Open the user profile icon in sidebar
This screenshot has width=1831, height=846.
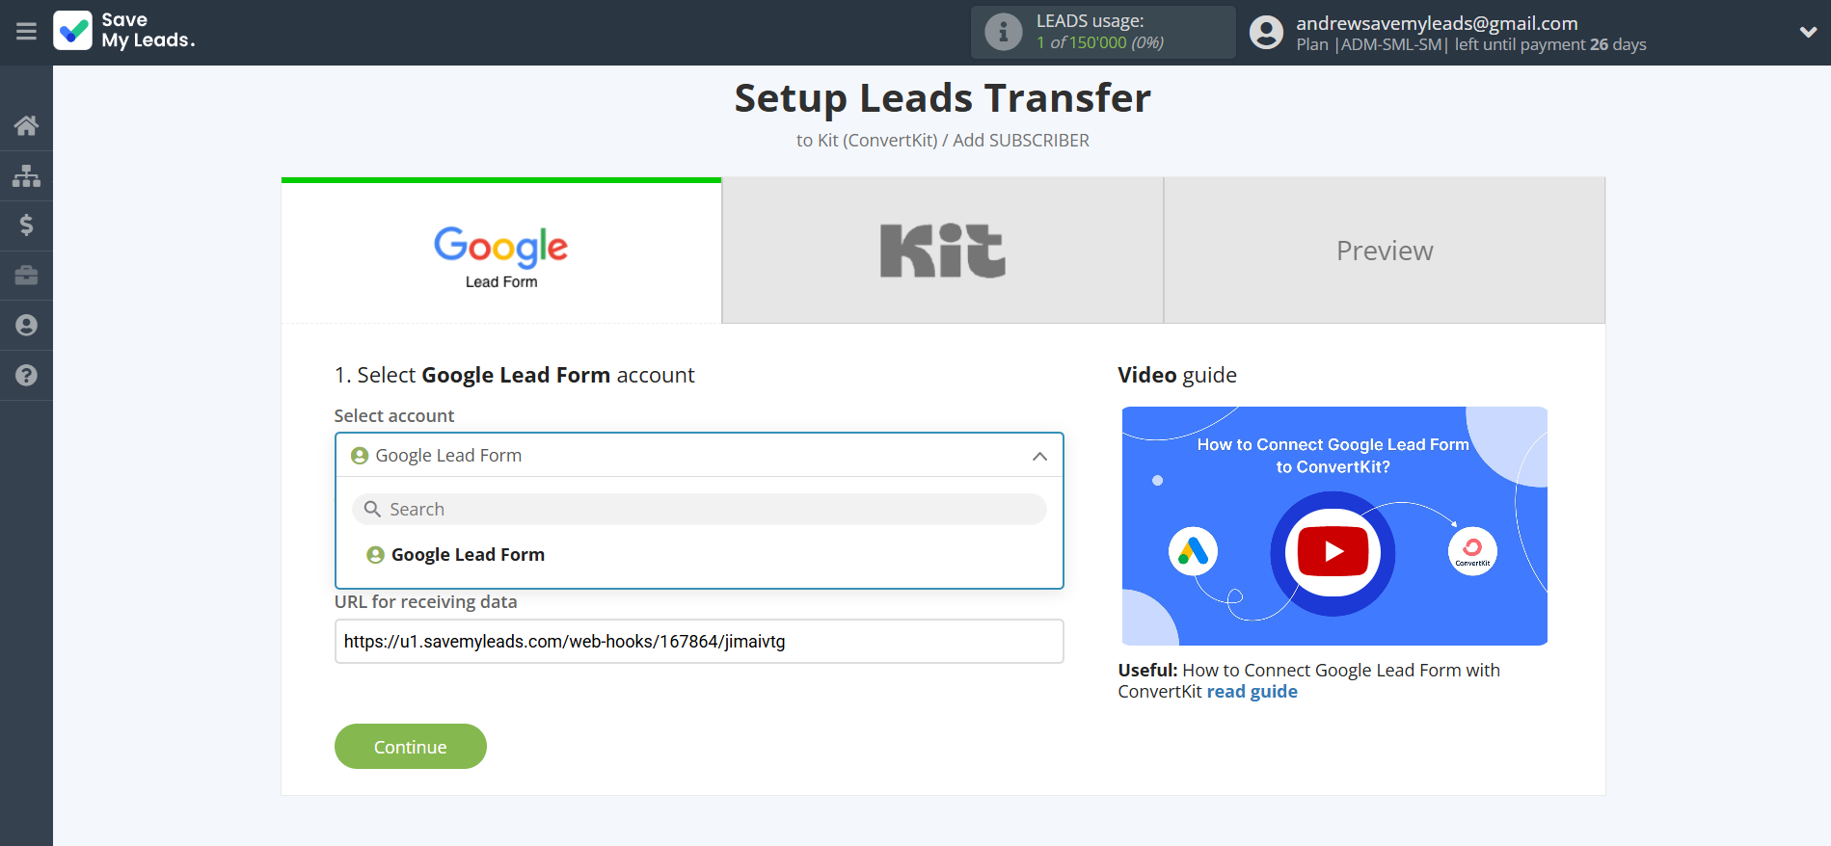[x=26, y=326]
